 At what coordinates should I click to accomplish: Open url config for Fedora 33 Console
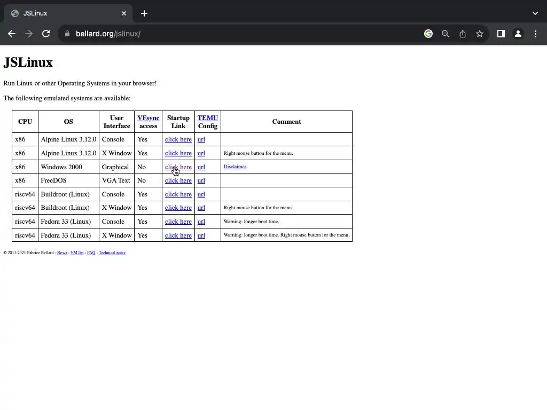[201, 222]
